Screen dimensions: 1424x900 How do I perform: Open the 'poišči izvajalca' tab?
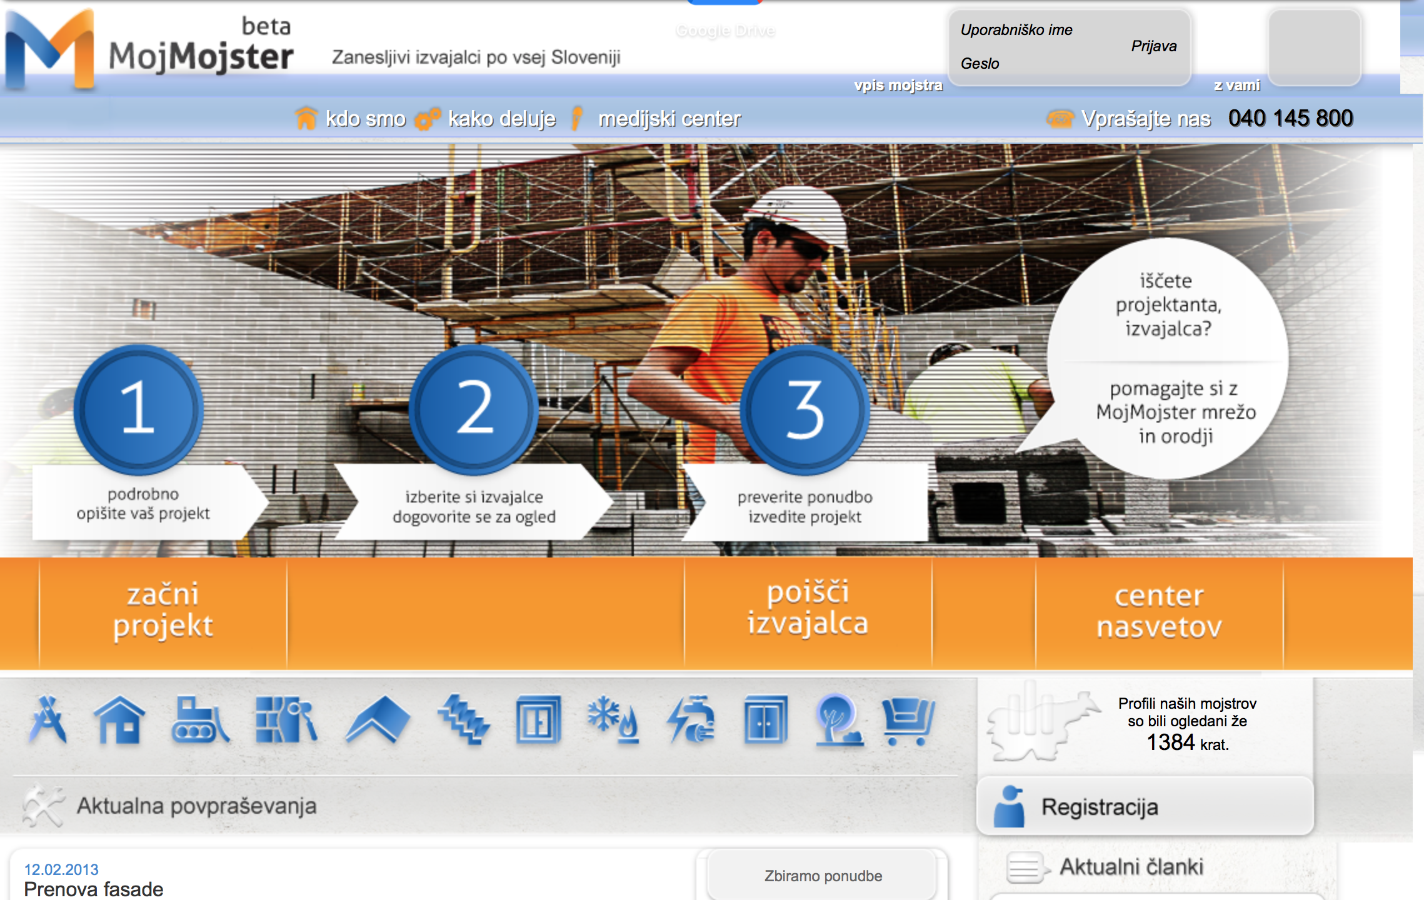pos(808,609)
